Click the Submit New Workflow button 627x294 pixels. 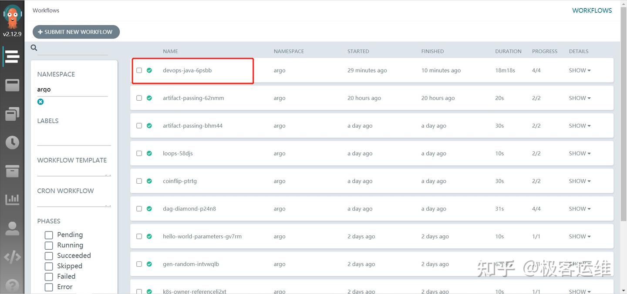(76, 31)
